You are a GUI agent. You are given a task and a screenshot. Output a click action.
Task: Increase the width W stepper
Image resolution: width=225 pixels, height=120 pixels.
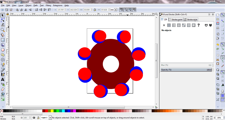point(92,9)
